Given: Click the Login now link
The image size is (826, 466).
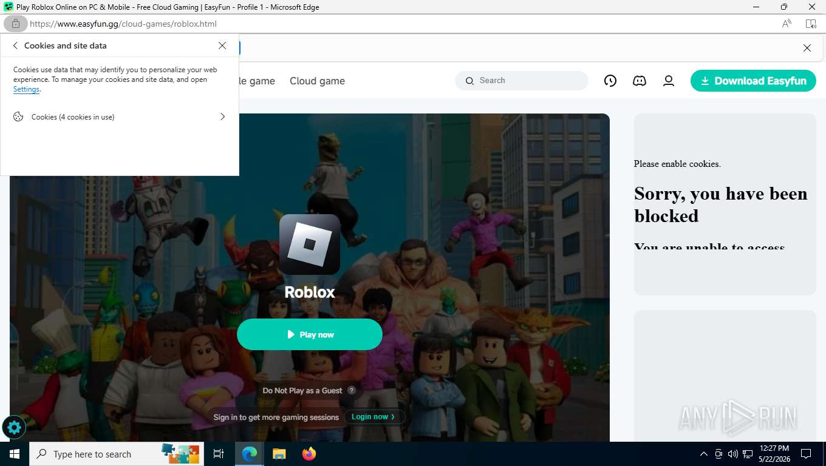Looking at the screenshot, I should (x=374, y=417).
